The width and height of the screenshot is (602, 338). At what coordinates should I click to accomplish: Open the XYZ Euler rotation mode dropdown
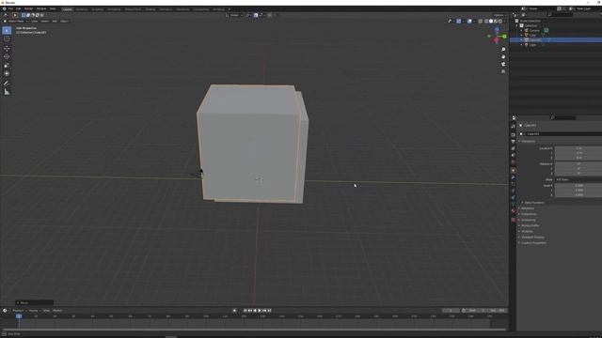pos(578,179)
